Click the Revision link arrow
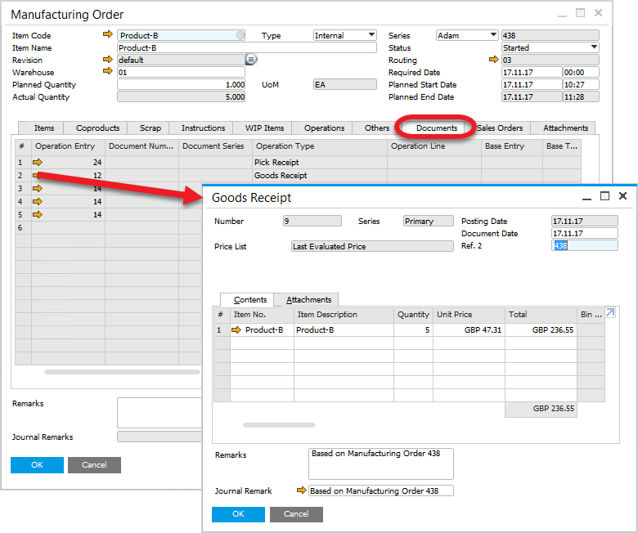 point(107,60)
